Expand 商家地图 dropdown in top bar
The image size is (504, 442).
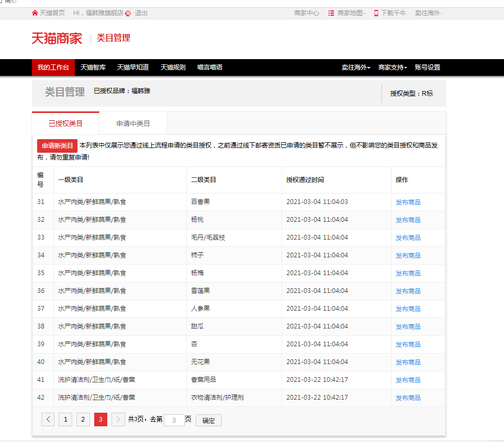351,13
